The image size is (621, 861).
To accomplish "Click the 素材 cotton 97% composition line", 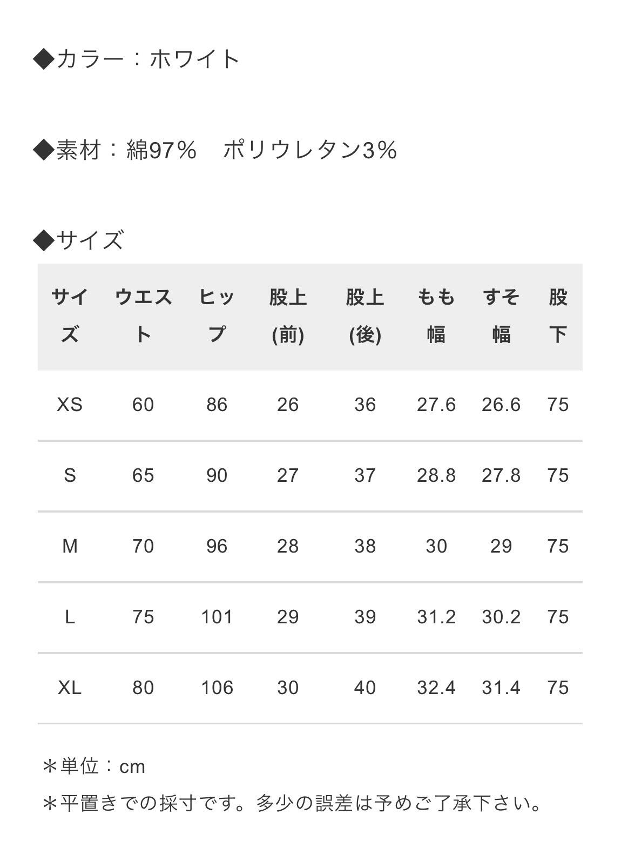I will pos(215,150).
